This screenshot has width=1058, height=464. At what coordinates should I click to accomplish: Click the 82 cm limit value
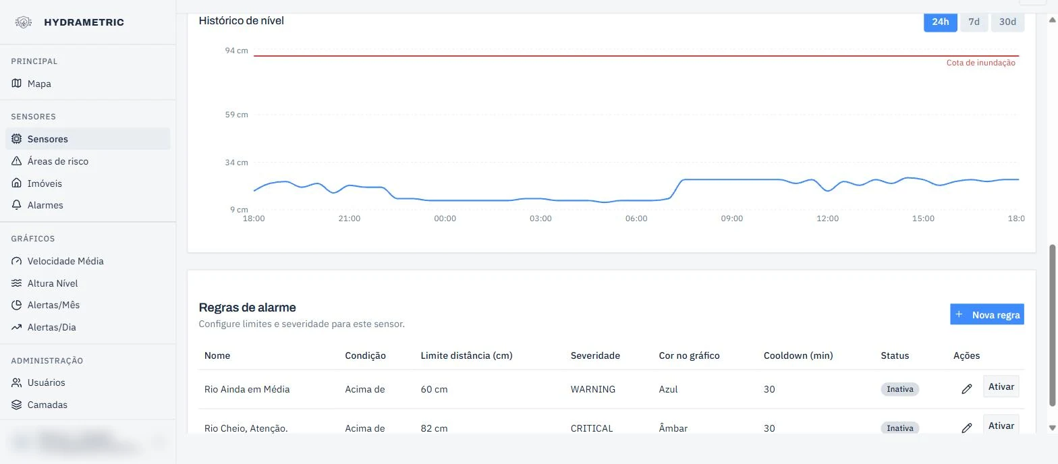(434, 428)
